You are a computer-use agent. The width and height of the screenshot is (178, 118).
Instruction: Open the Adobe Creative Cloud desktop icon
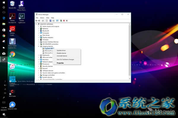coord(12,31)
